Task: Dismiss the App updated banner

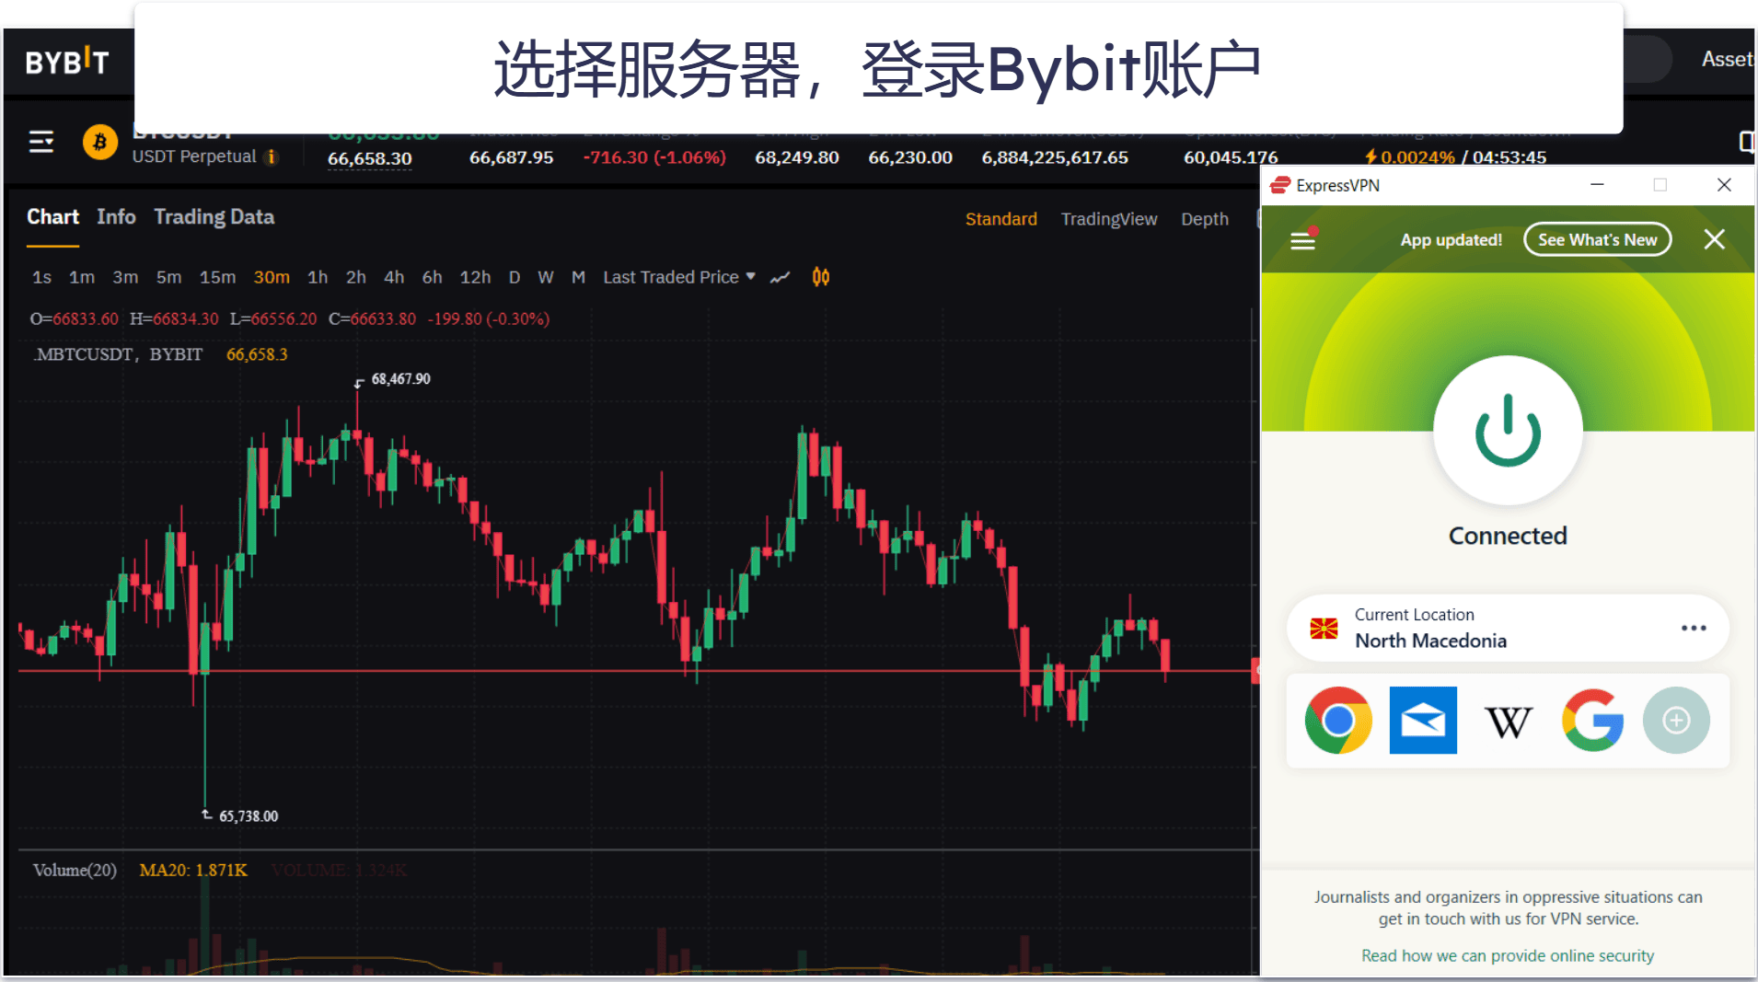Action: (1714, 239)
